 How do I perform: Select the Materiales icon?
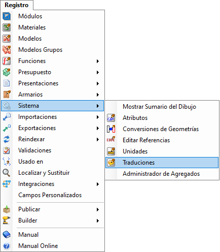point(7,27)
